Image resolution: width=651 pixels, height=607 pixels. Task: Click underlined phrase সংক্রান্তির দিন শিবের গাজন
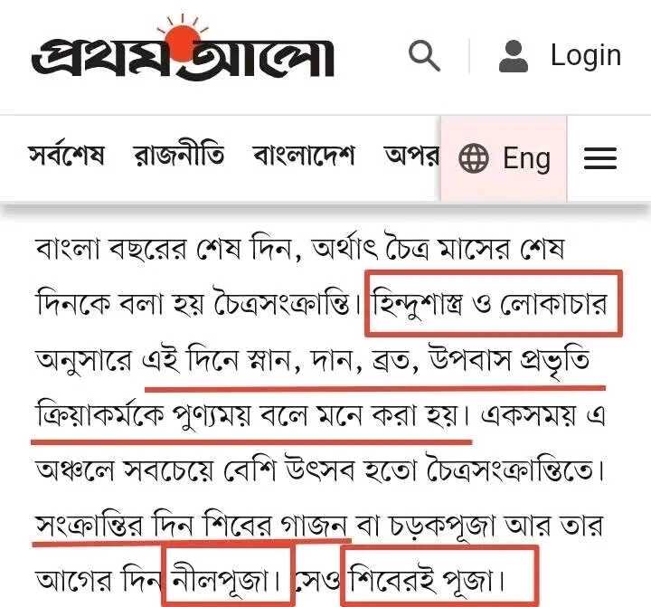click(192, 526)
